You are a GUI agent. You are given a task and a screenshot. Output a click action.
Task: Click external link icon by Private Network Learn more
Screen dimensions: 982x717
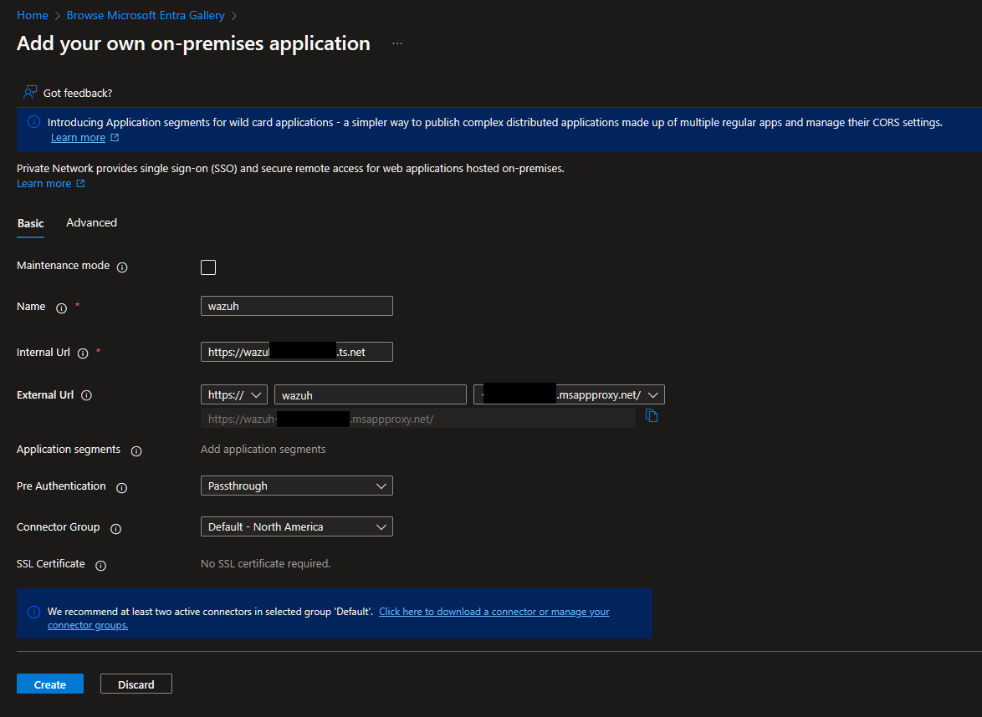[x=80, y=183]
